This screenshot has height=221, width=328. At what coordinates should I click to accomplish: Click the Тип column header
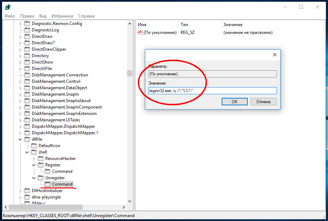tap(200, 25)
